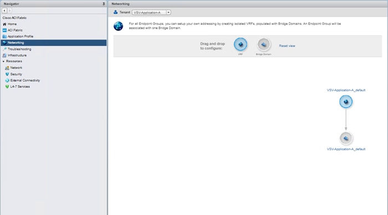Click the Networking icon in Navigator
388x215 pixels.
(4, 43)
